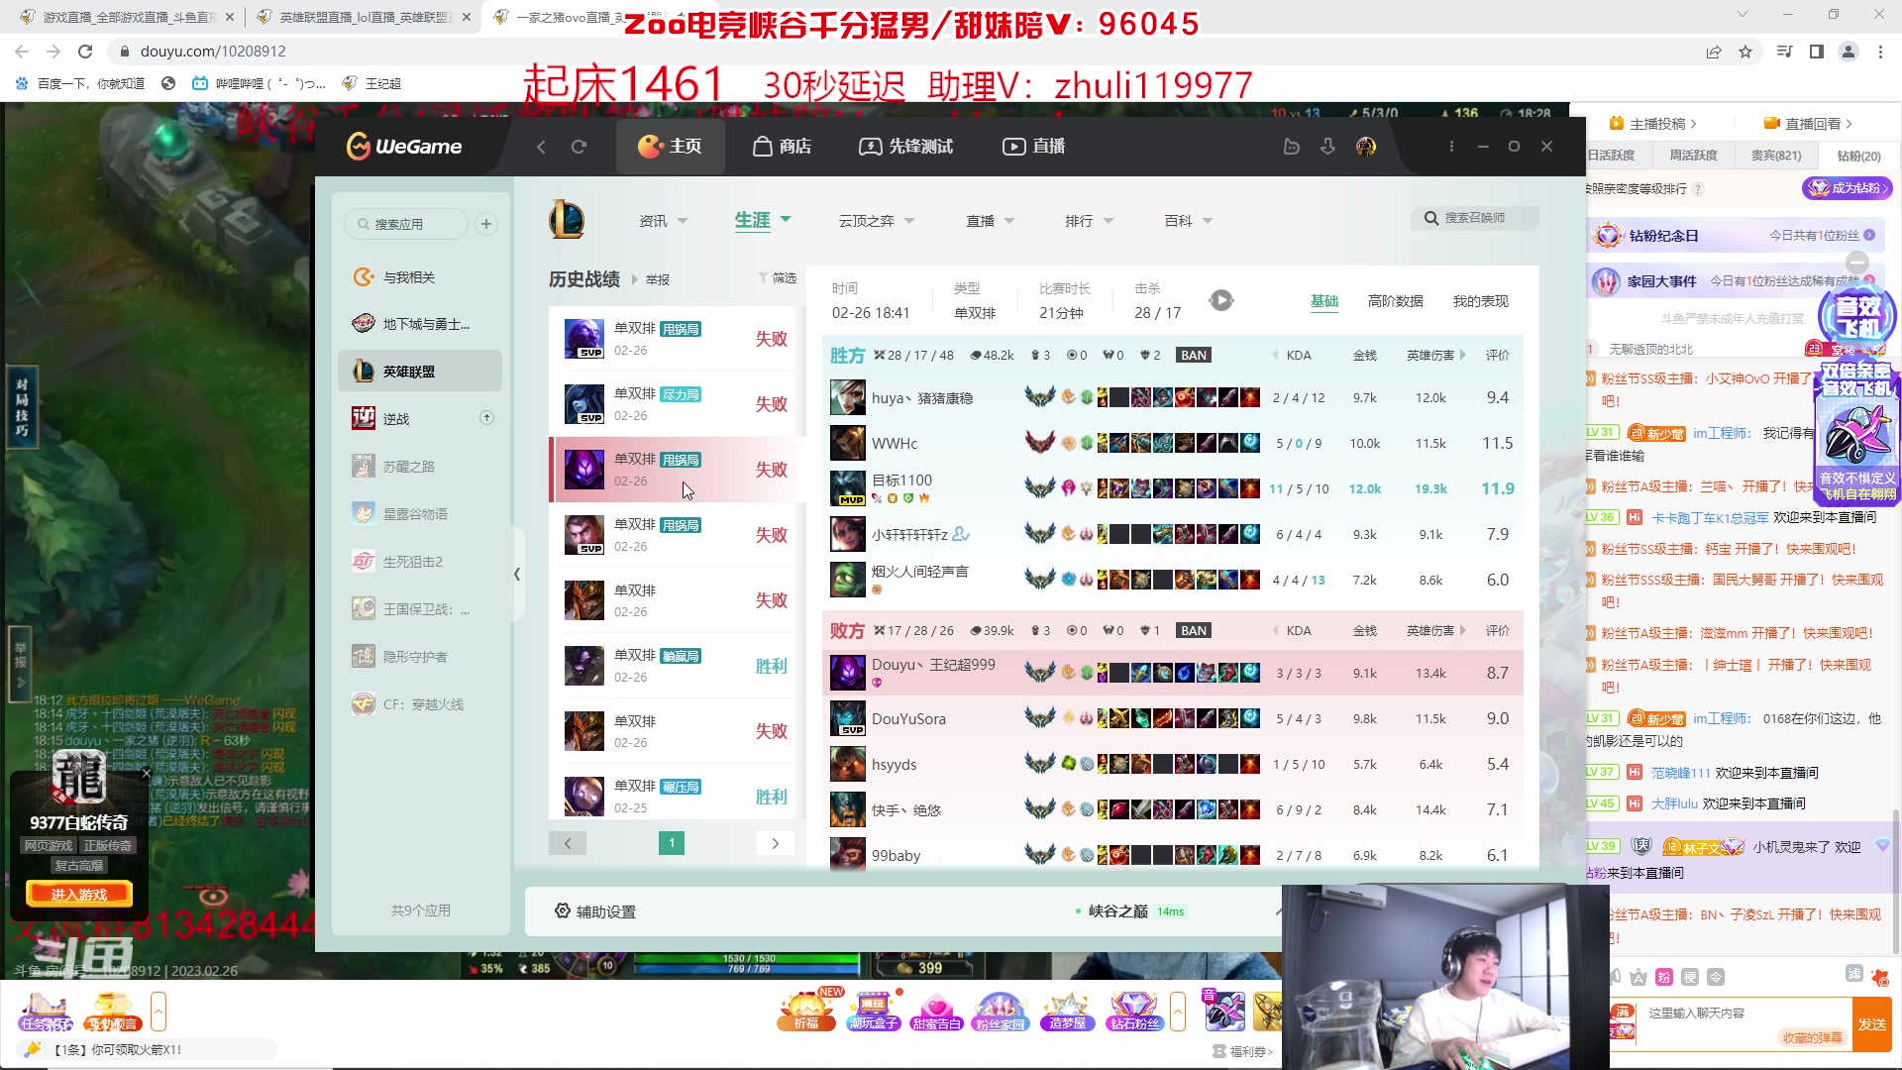Open WeGame user avatar
The height and width of the screenshot is (1070, 1902).
[x=1366, y=147]
